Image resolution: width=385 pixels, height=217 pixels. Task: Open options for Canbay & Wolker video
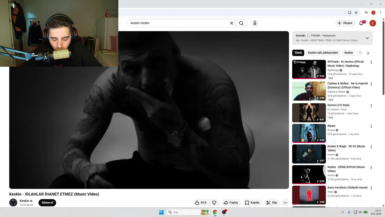coord(371,84)
